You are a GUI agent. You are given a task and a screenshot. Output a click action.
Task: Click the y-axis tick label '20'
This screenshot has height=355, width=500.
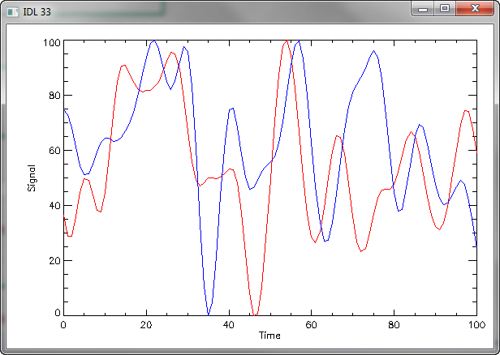coord(53,260)
